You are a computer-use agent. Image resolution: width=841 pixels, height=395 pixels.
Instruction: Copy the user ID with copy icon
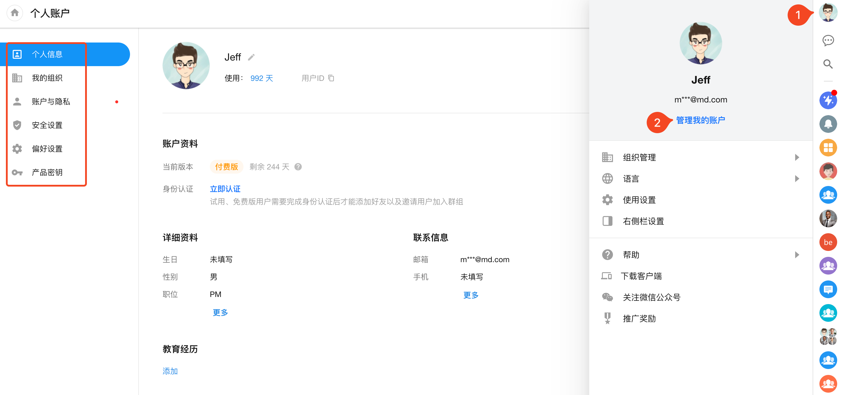[x=331, y=78]
